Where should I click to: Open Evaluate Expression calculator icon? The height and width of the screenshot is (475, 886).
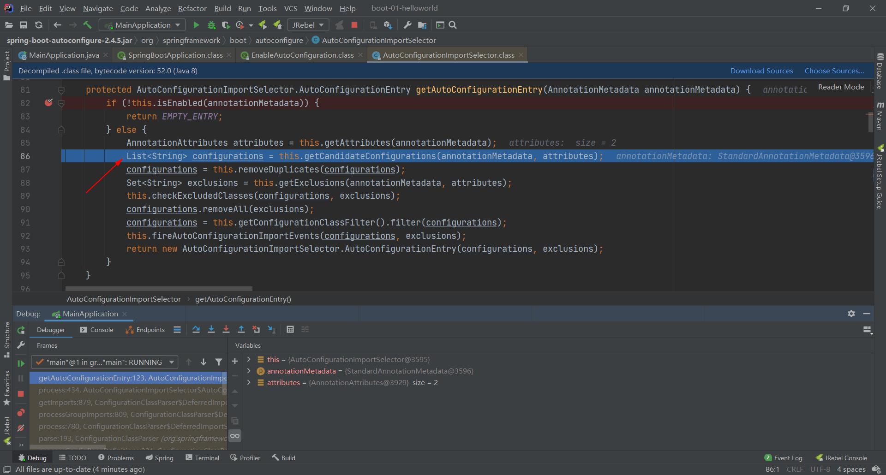point(290,329)
